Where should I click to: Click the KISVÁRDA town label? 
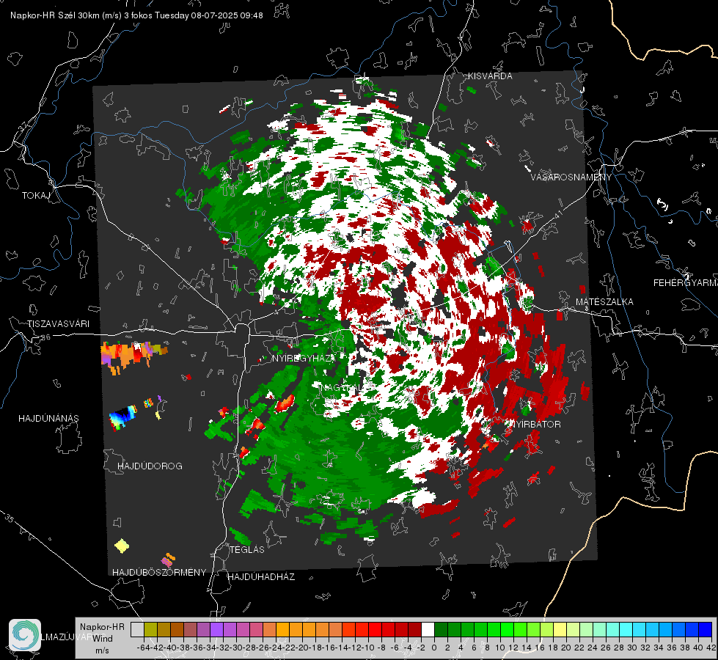[x=490, y=76]
